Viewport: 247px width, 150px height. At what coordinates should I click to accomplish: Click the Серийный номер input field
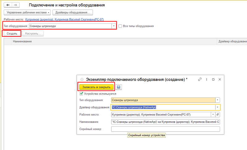pyautogui.click(x=165, y=129)
